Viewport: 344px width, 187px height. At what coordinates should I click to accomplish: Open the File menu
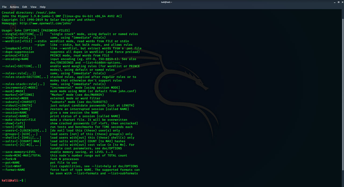(x=4, y=7)
